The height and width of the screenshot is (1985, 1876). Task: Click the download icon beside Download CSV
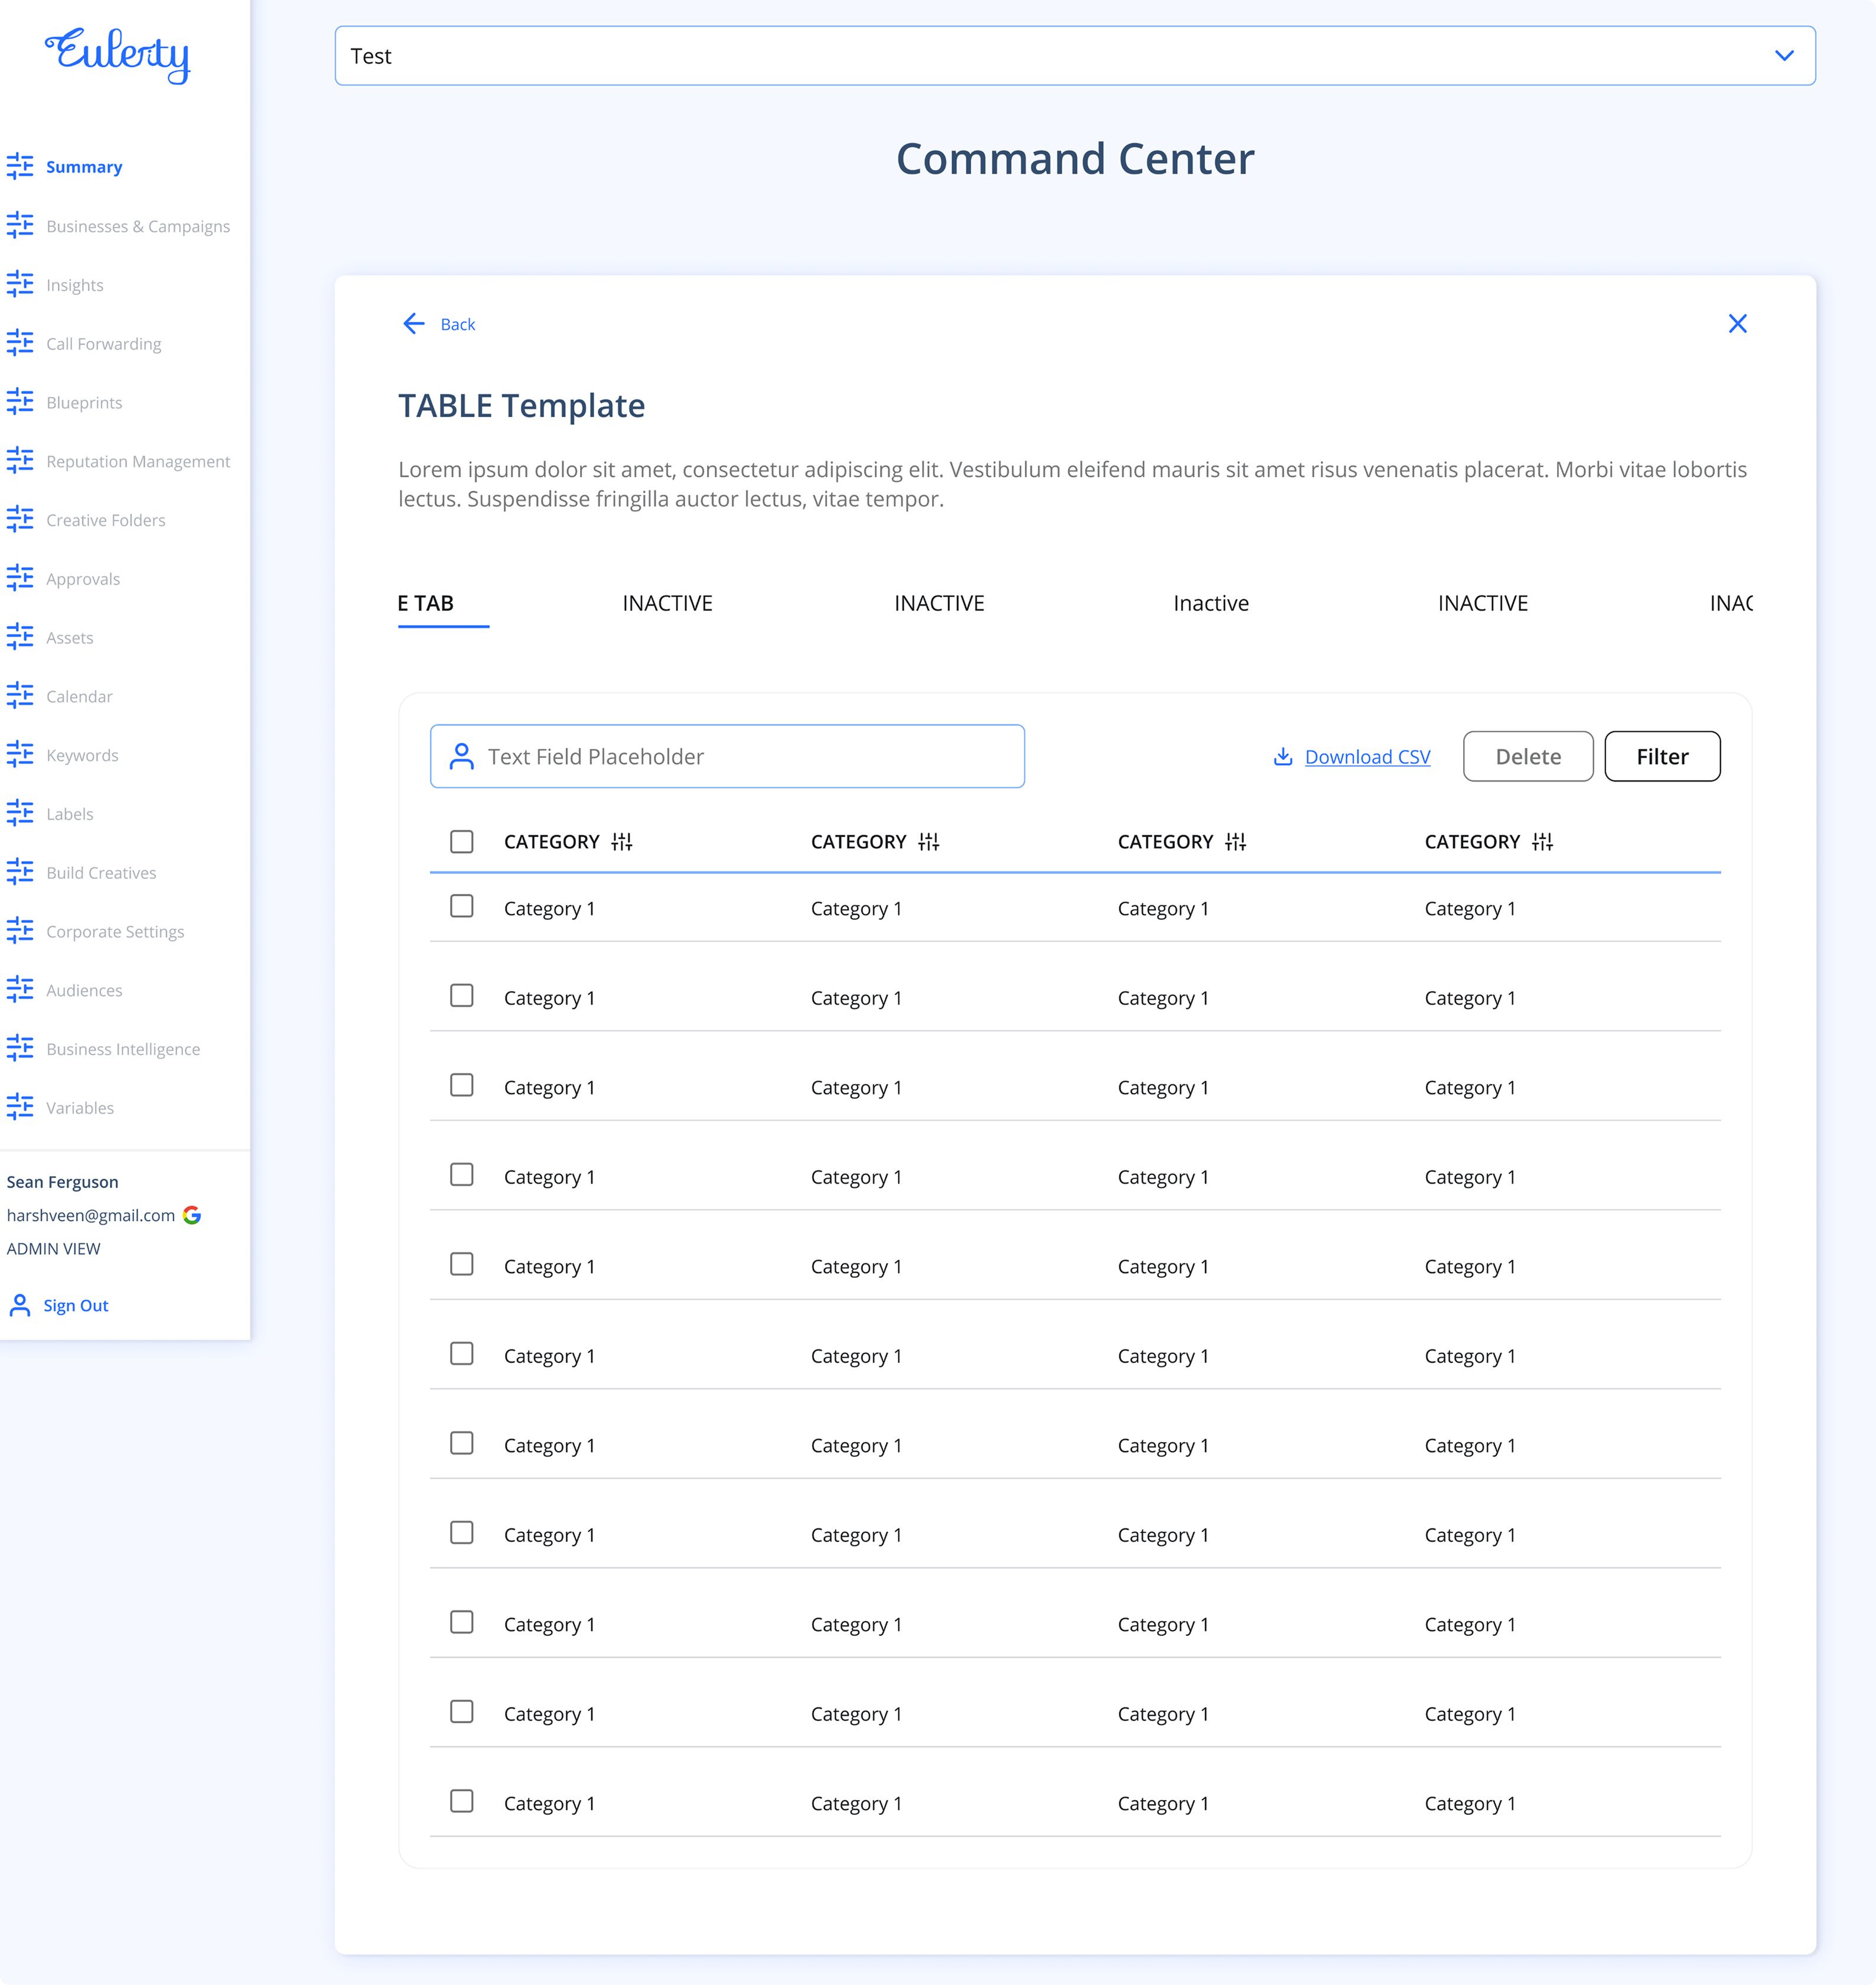click(x=1282, y=757)
